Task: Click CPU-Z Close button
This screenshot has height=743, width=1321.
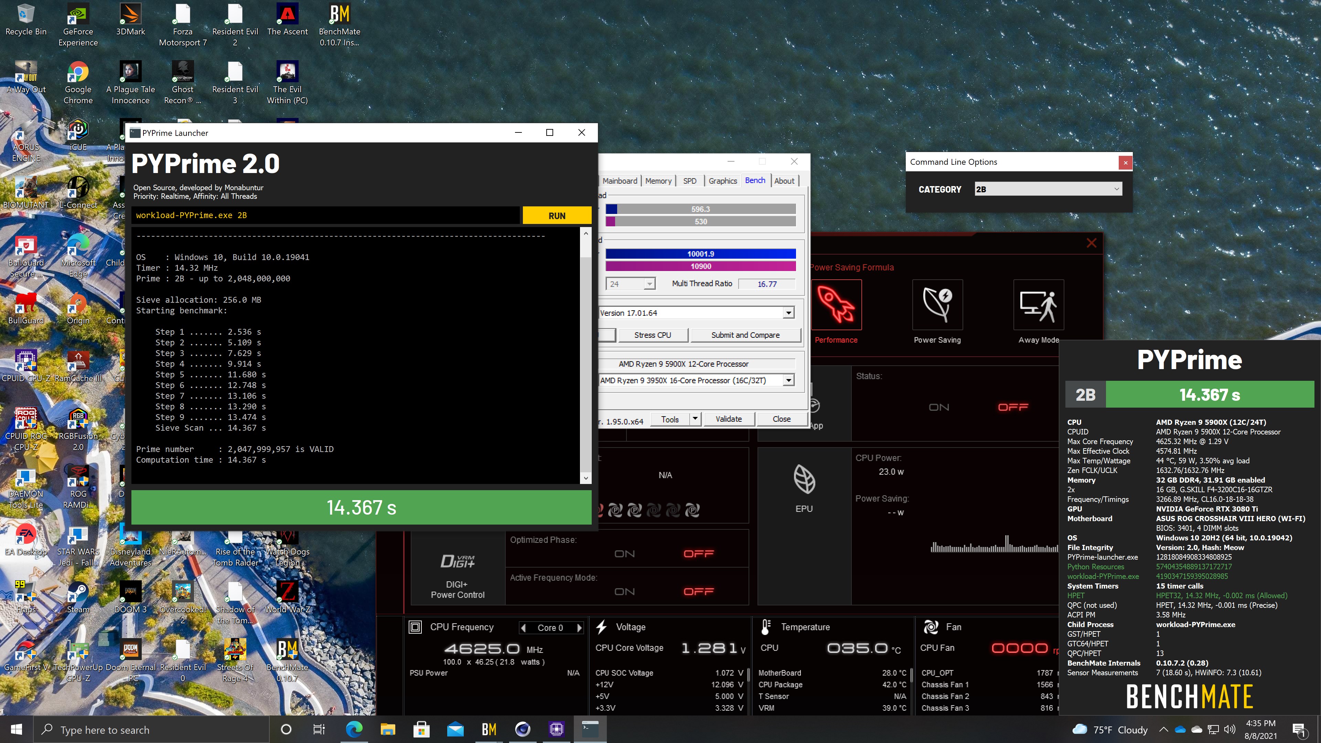Action: coord(782,419)
